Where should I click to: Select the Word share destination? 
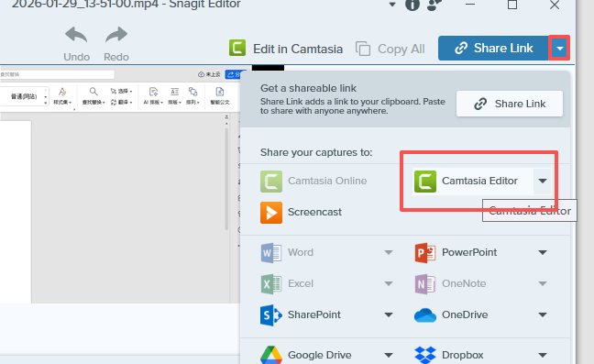click(287, 253)
